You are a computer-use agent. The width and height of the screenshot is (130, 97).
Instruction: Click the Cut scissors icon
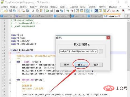click(x=33, y=11)
